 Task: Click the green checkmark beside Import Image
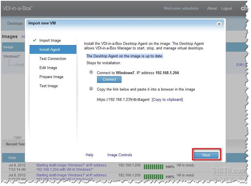(x=35, y=40)
